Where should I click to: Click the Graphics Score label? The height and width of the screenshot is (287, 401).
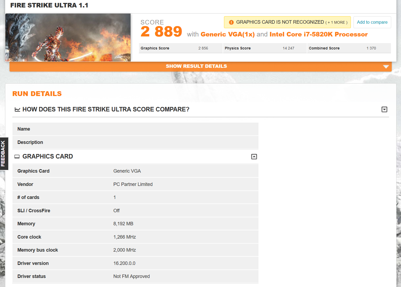pos(155,48)
